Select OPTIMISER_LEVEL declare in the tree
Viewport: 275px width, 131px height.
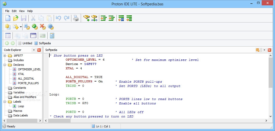pos(29,69)
